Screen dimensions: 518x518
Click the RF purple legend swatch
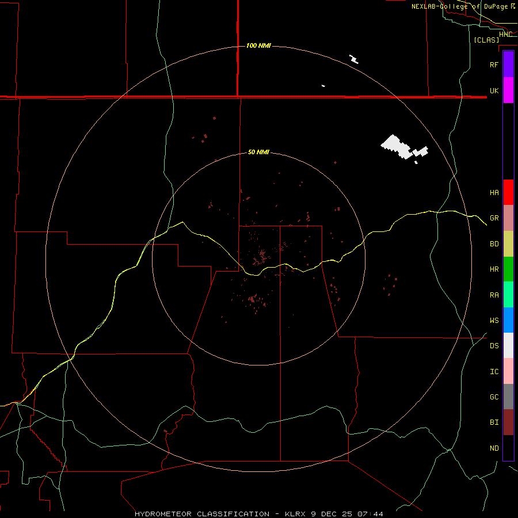point(508,64)
